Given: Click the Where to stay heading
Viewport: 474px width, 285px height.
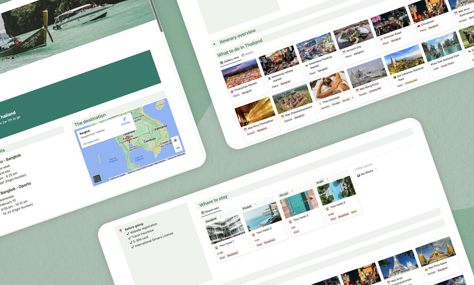Looking at the screenshot, I should pyautogui.click(x=213, y=201).
